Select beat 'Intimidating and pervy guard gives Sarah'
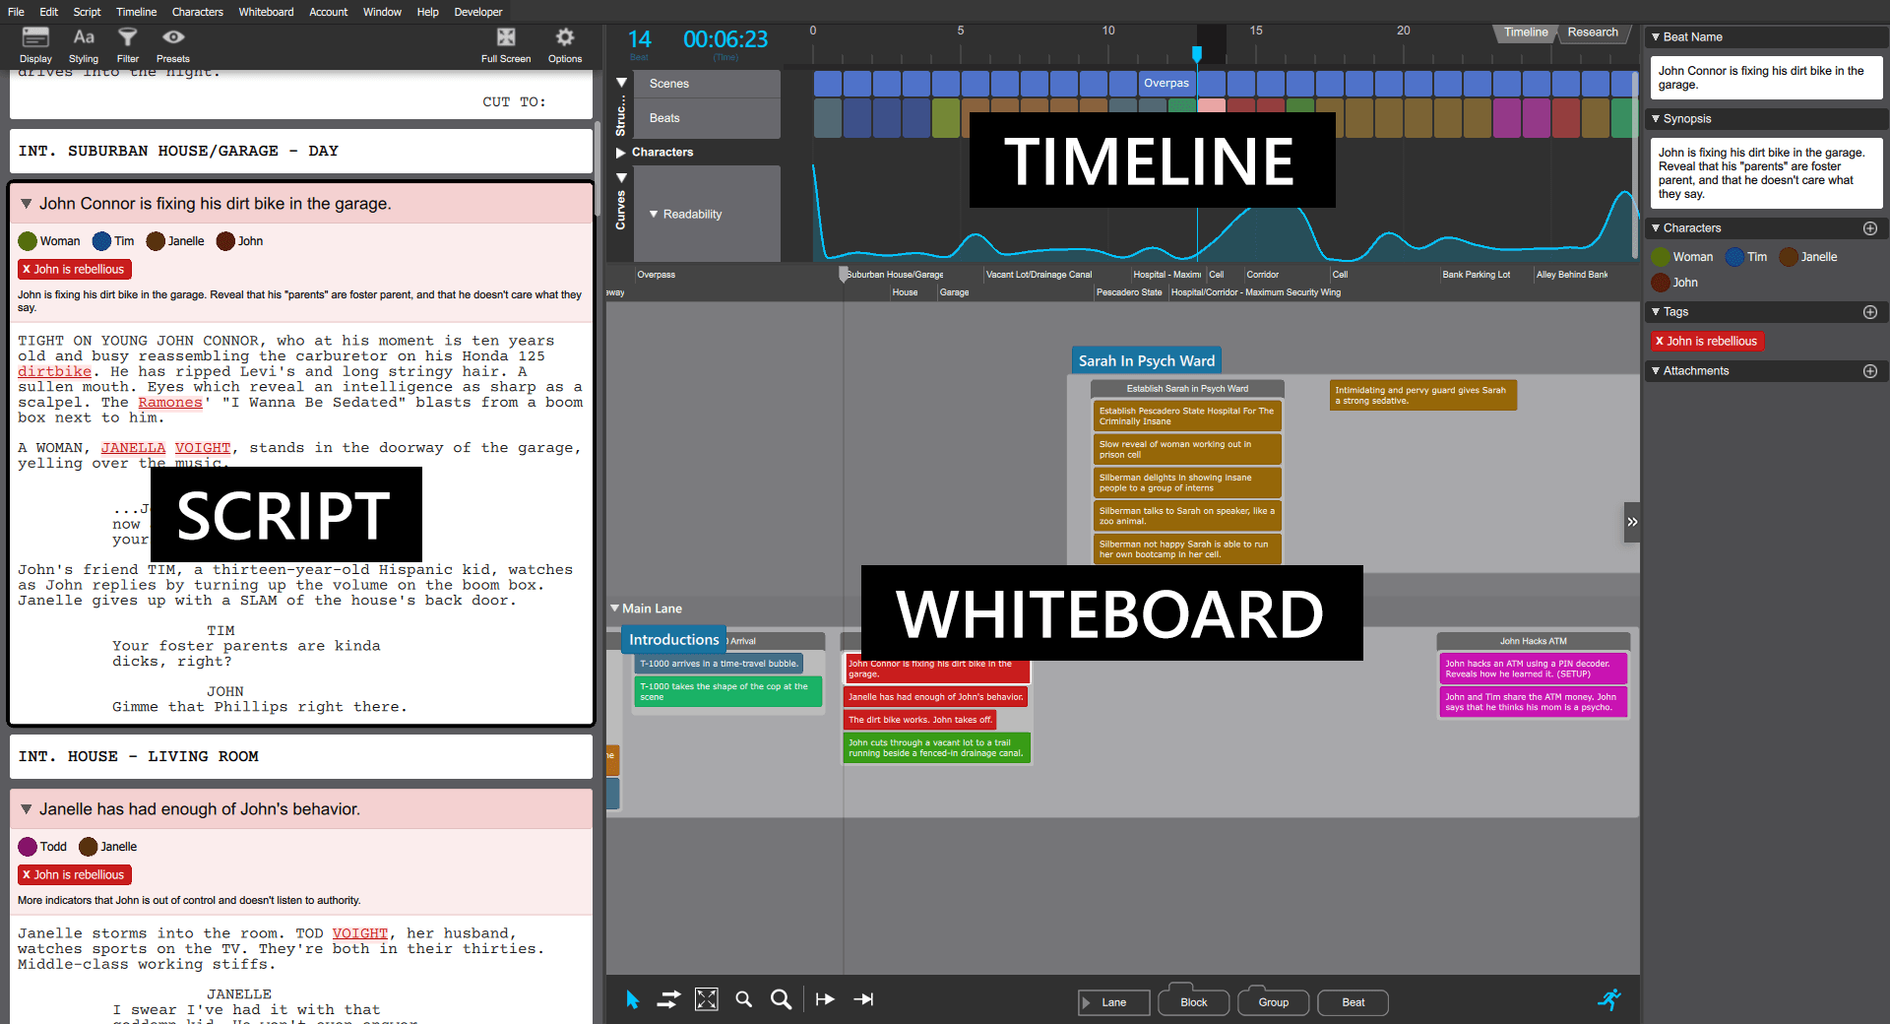This screenshot has height=1024, width=1890. point(1422,395)
